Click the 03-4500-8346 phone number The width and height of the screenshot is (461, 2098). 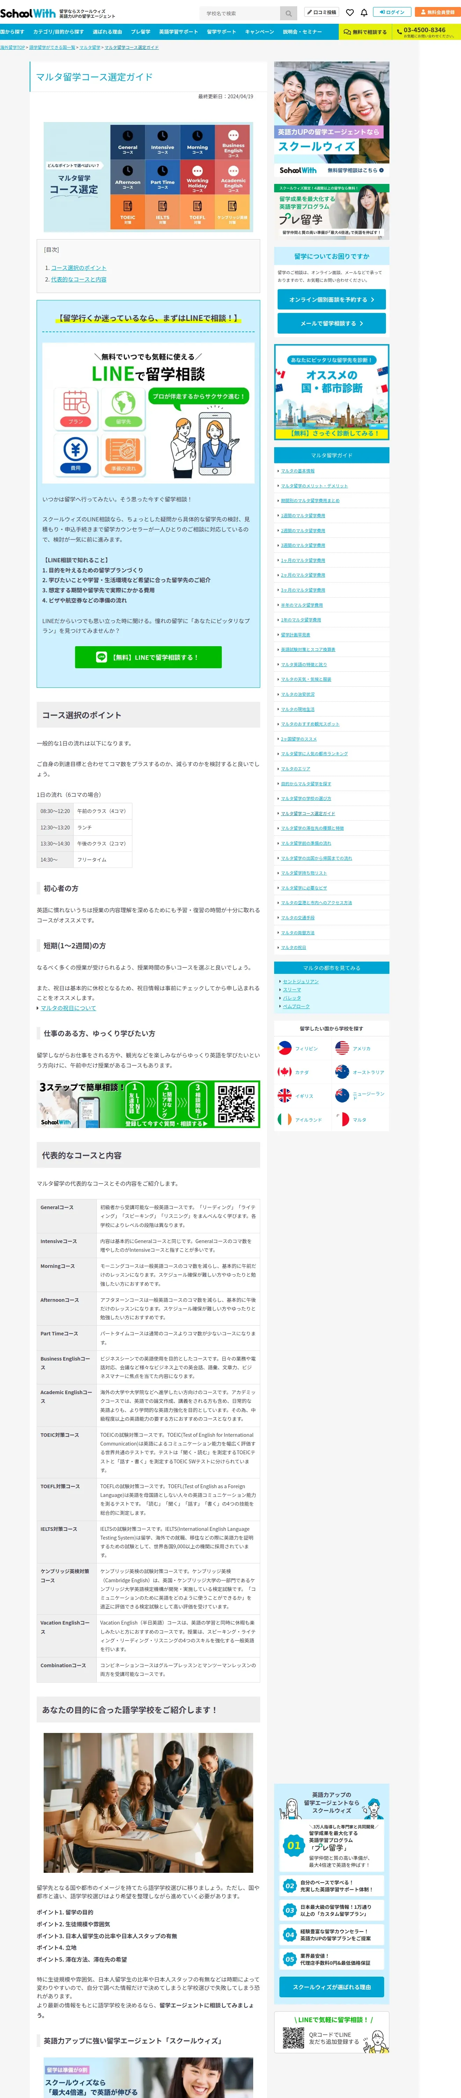tap(424, 29)
